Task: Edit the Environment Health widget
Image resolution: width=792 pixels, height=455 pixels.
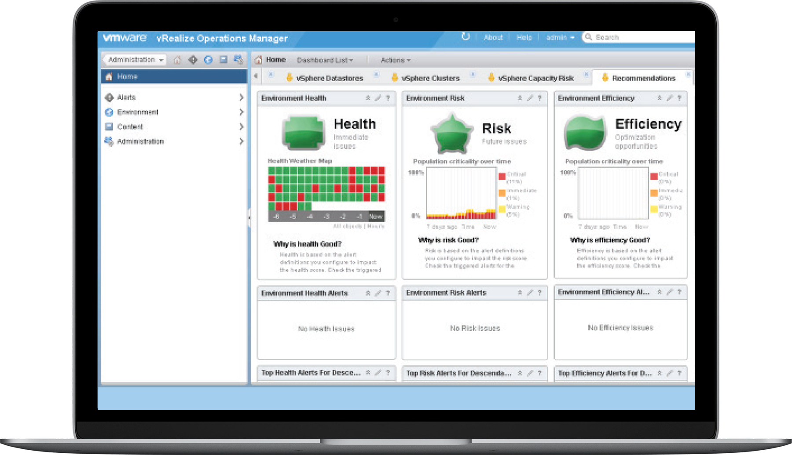Action: coord(378,98)
